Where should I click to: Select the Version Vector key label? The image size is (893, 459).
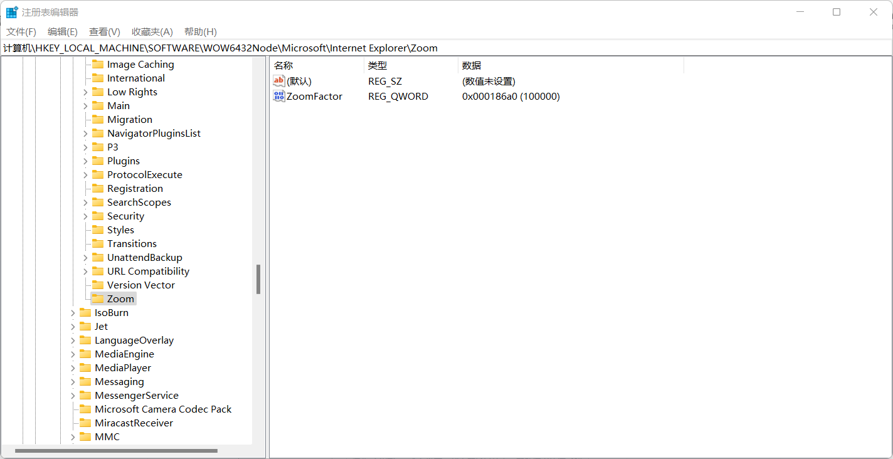(x=141, y=285)
